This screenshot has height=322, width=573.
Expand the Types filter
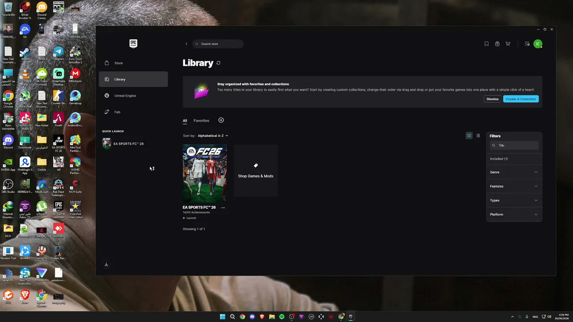(514, 200)
